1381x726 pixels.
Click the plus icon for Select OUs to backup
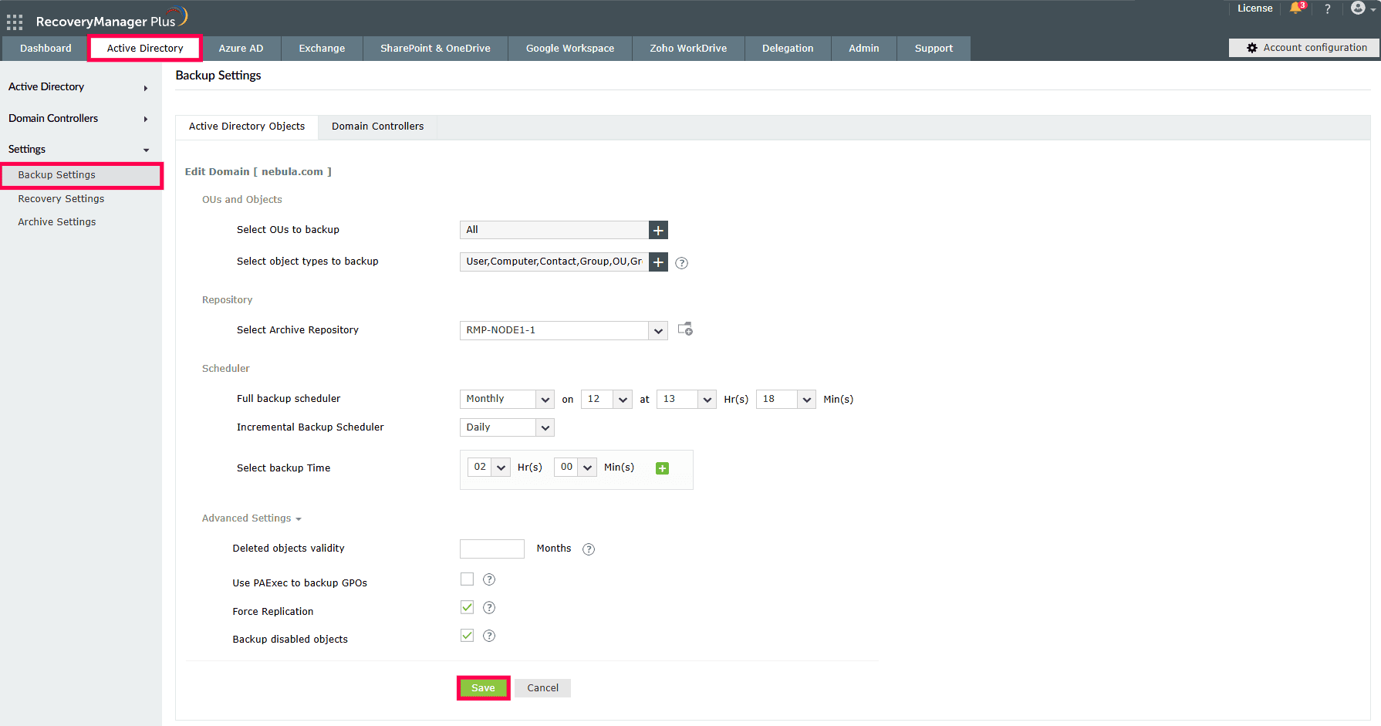pos(658,230)
